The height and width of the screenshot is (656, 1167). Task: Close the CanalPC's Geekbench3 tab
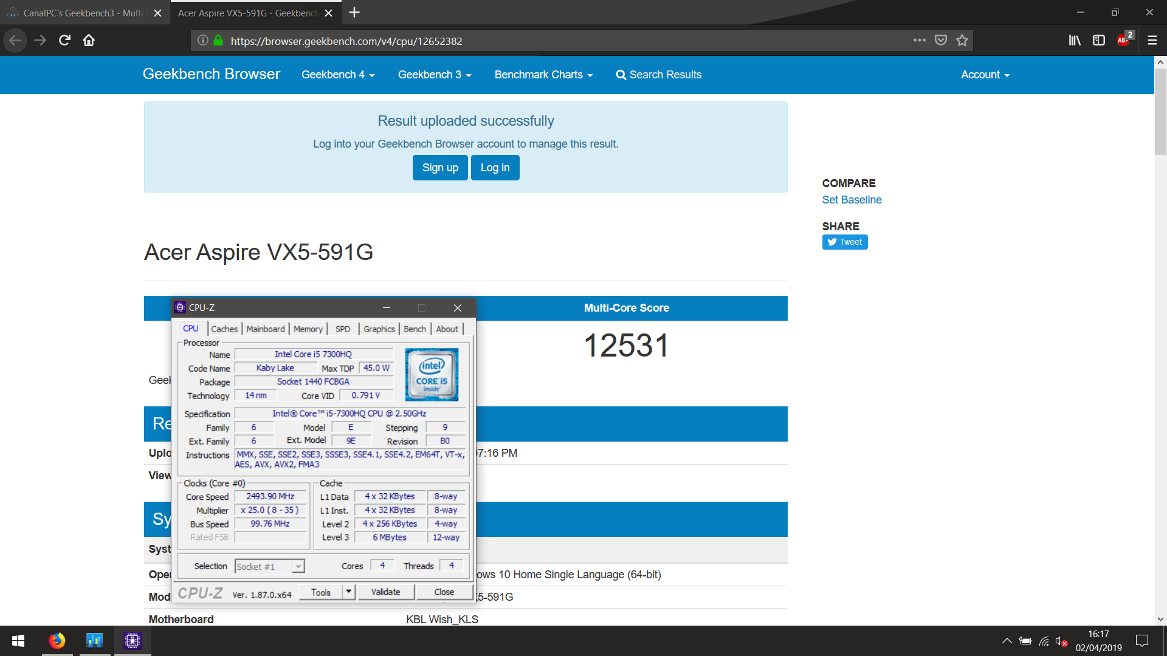pos(157,13)
